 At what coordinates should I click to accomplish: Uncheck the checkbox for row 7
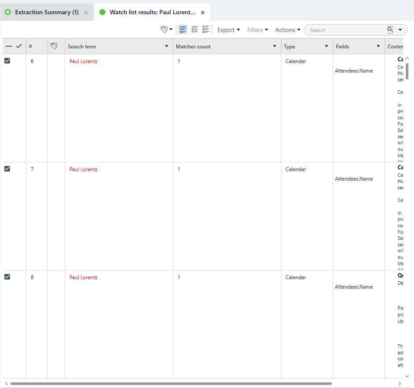point(7,169)
